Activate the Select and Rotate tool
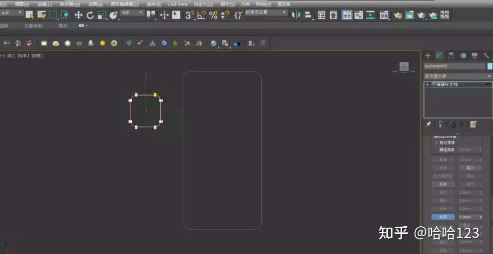Screen dimensions: 493x254 click(90, 15)
